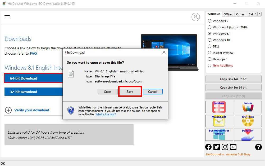Click the Donation icon
The width and height of the screenshot is (265, 166).
click(248, 134)
